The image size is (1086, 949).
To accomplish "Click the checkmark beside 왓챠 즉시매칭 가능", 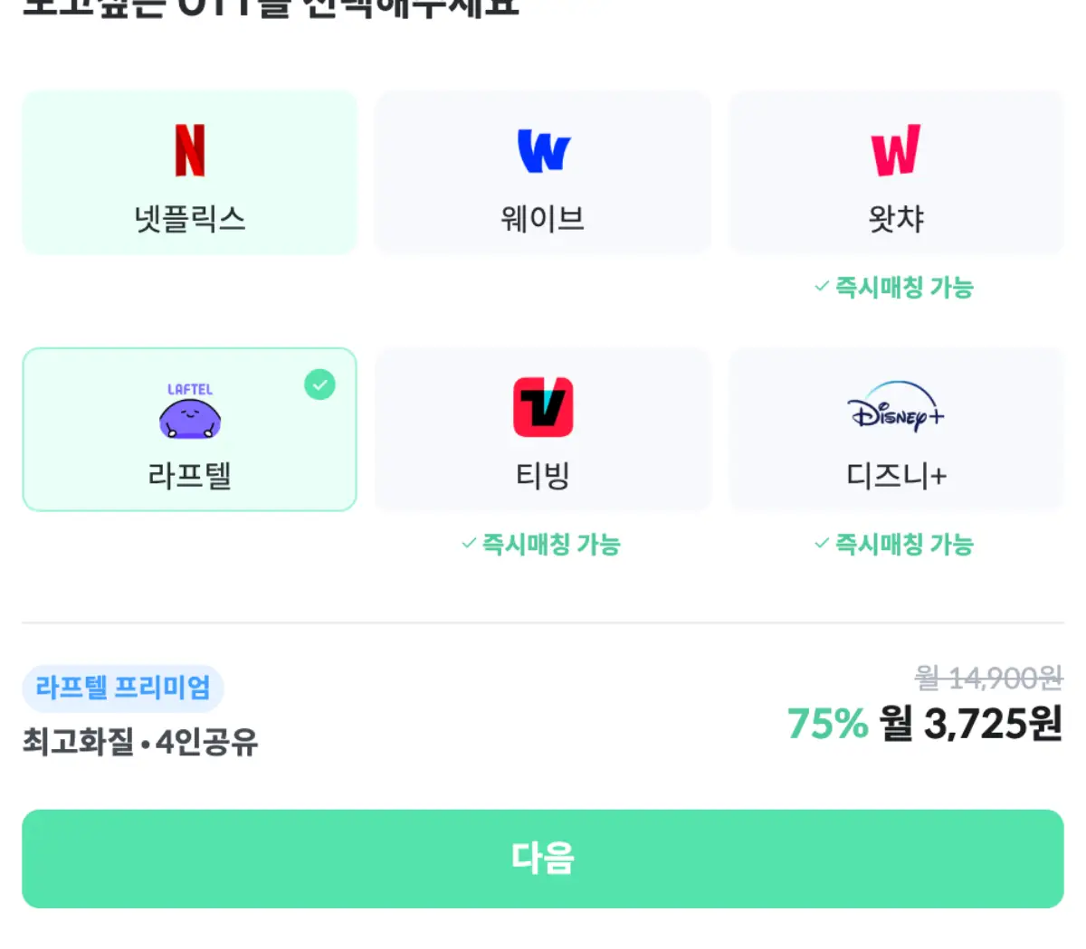I will 820,288.
